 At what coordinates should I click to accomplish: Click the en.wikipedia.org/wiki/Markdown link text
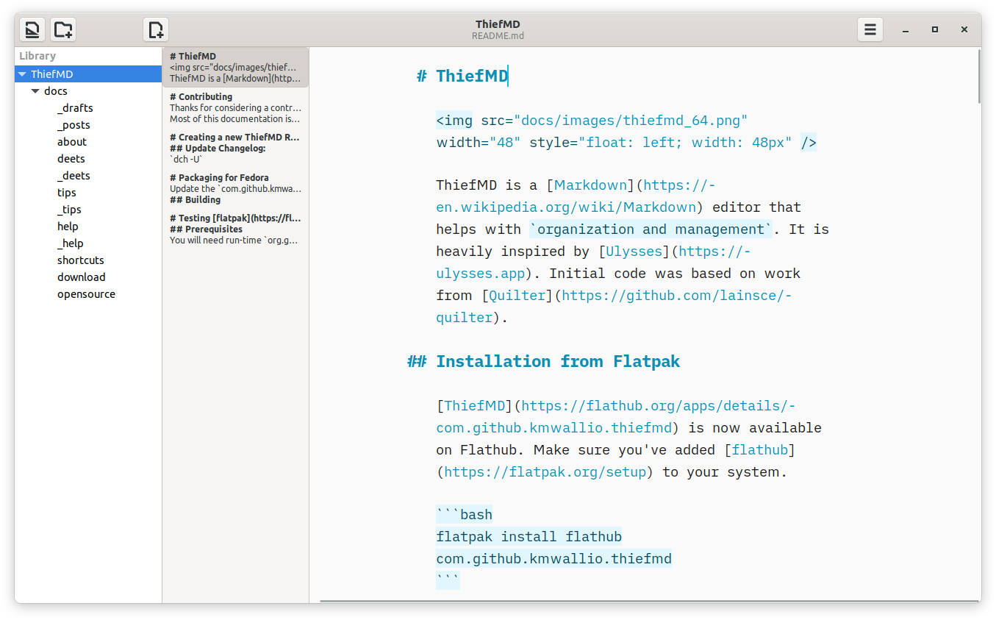(x=566, y=207)
